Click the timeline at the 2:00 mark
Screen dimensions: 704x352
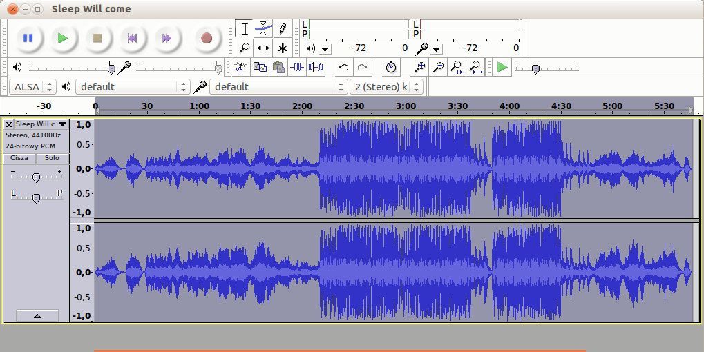click(302, 106)
